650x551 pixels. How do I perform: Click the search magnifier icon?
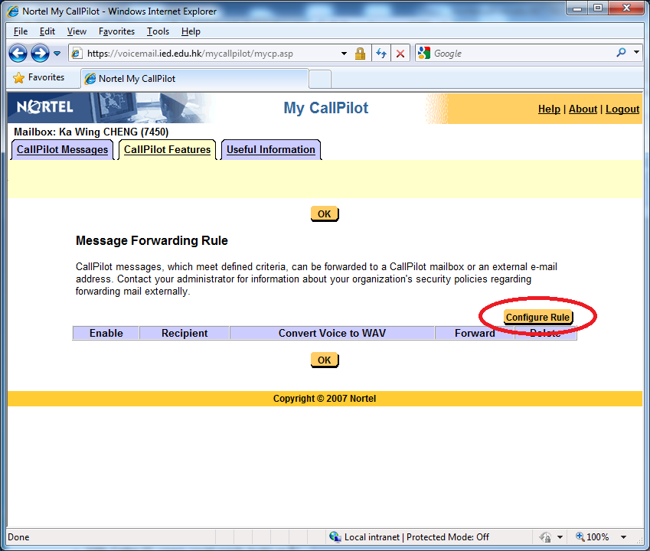pyautogui.click(x=621, y=53)
